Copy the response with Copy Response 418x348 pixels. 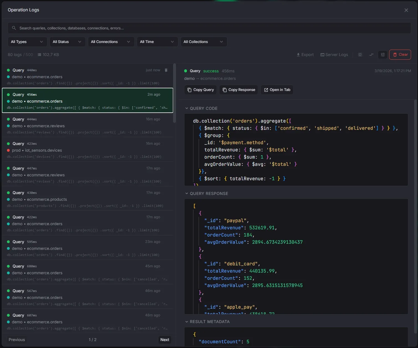(239, 90)
